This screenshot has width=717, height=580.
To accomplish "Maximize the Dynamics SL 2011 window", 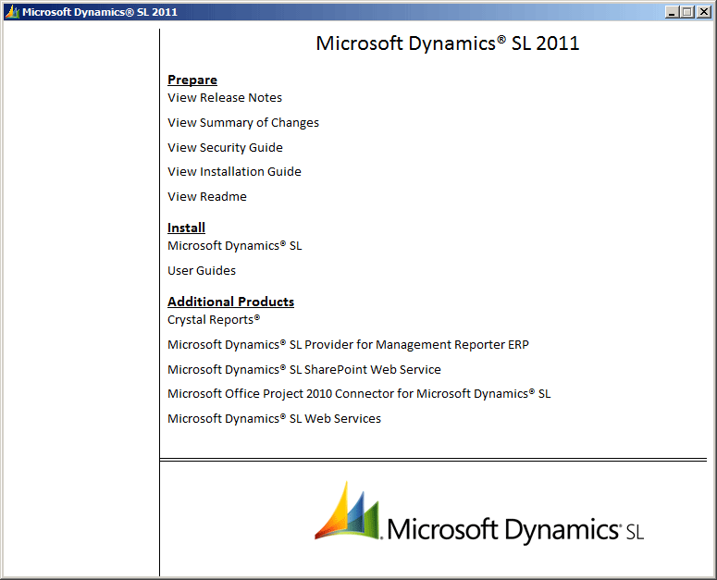I will pyautogui.click(x=687, y=12).
